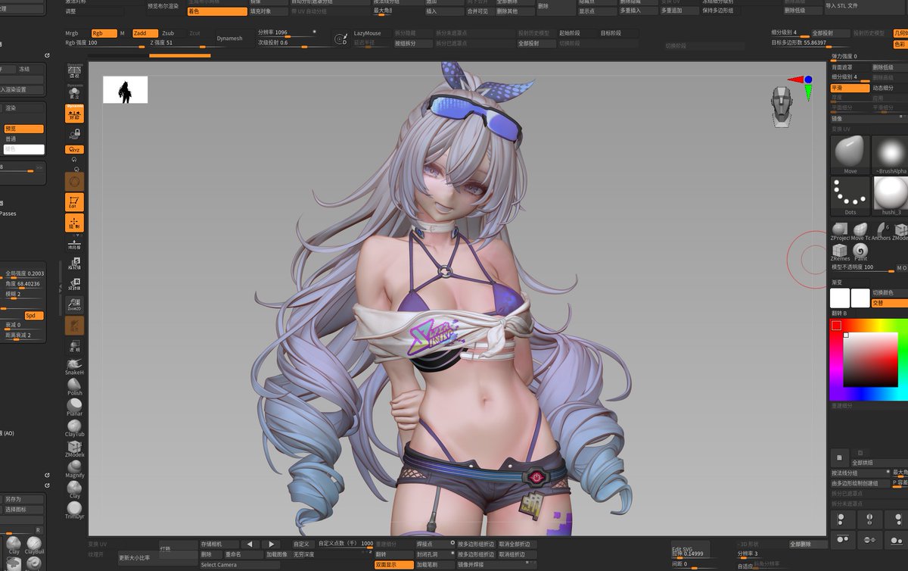The width and height of the screenshot is (908, 571).
Task: Click inside the color picker square
Action: [870, 360]
